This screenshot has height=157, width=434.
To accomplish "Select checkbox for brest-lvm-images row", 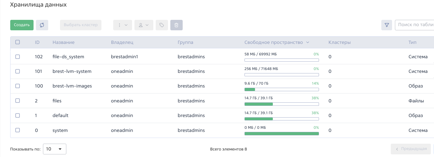I will [18, 86].
